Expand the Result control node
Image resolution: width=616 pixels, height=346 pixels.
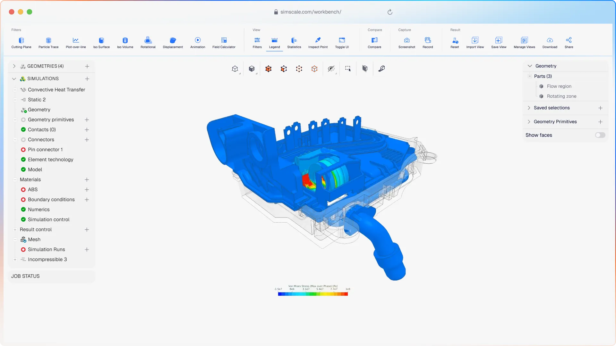pyautogui.click(x=15, y=230)
